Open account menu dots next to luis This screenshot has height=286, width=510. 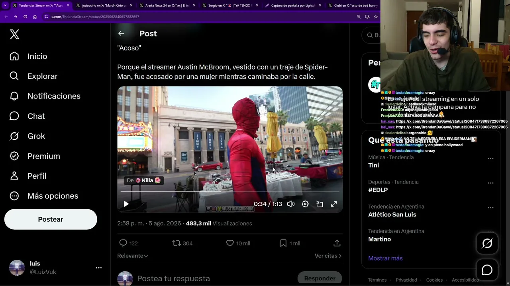click(x=99, y=268)
